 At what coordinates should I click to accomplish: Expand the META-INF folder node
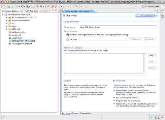point(7,29)
